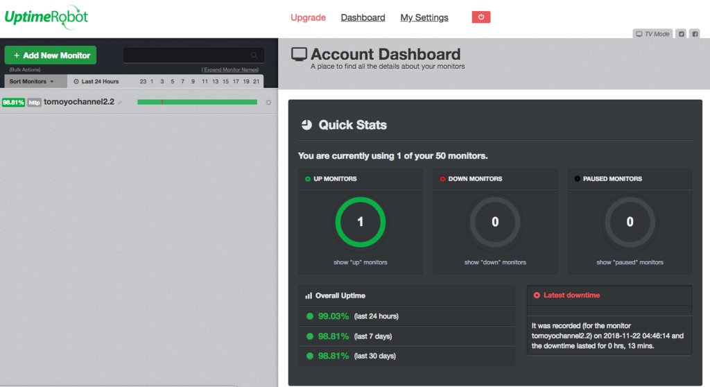
Task: Open gear settings for tomoyochannel2.2 monitor
Action: 268,103
